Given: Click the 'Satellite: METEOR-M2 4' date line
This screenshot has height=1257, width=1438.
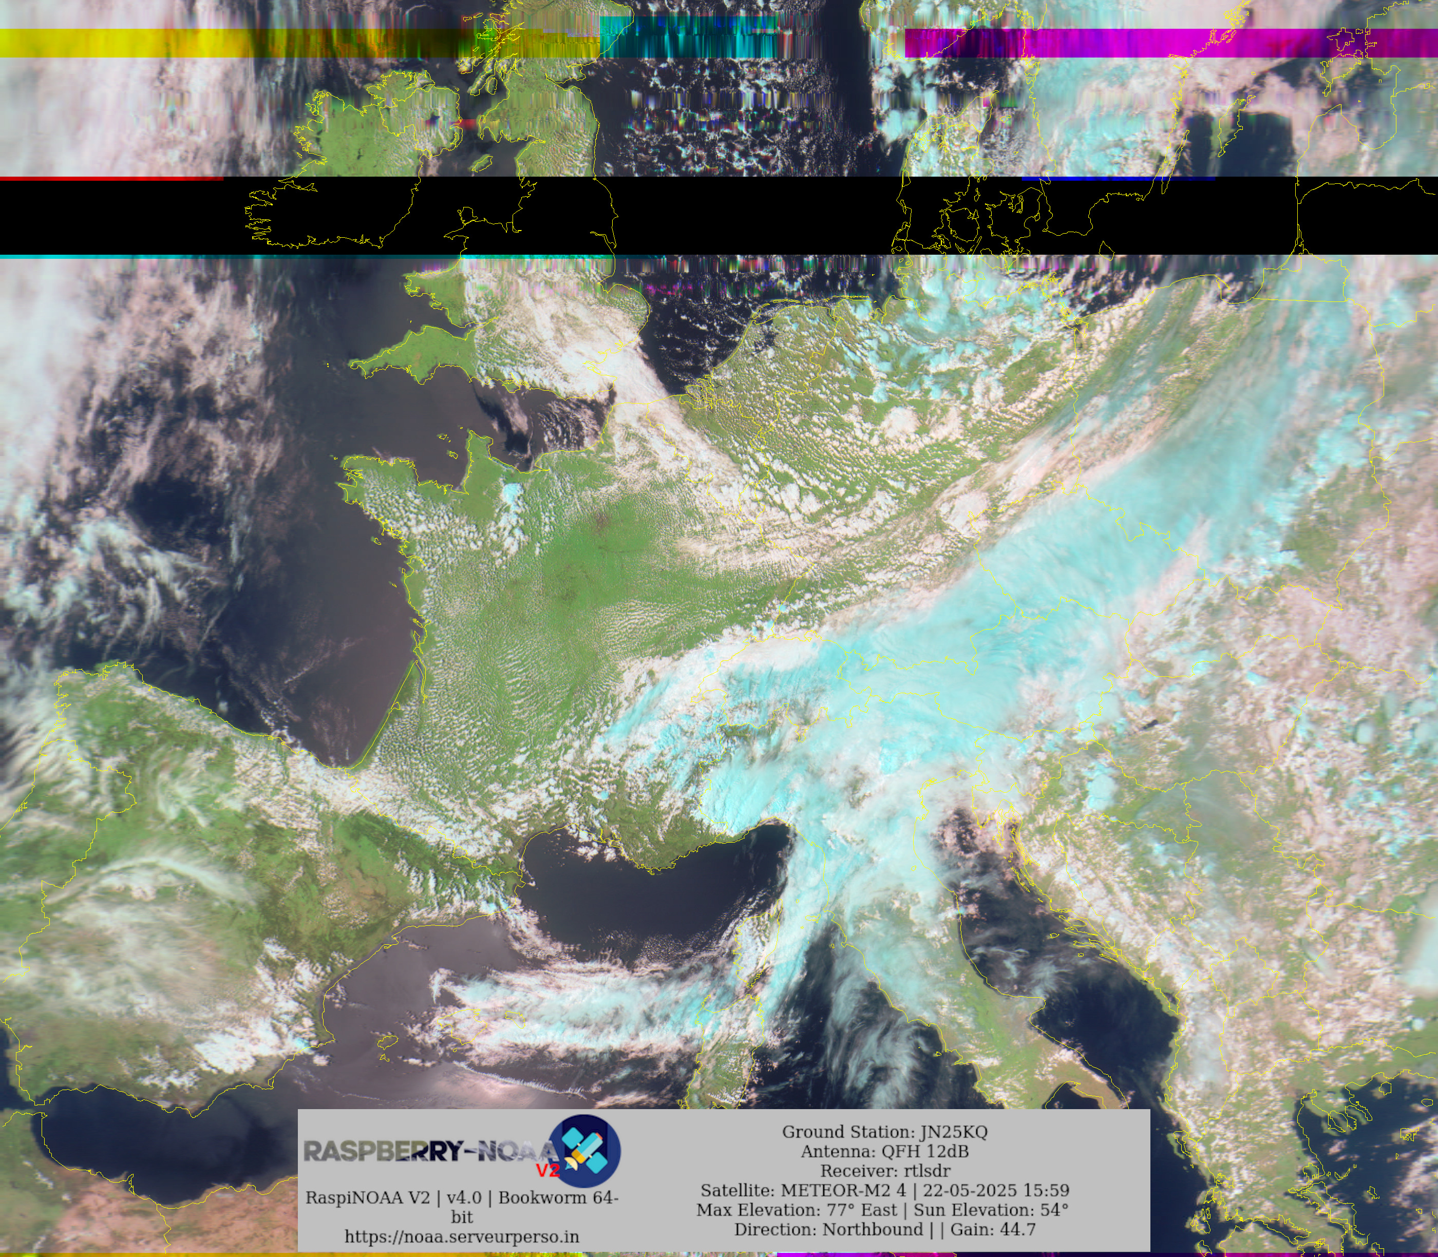Looking at the screenshot, I should [x=884, y=1190].
